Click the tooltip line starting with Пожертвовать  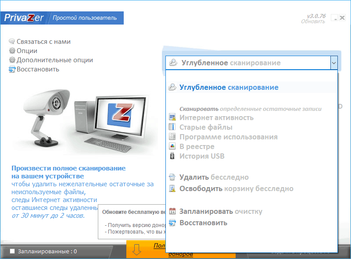click(x=135, y=232)
